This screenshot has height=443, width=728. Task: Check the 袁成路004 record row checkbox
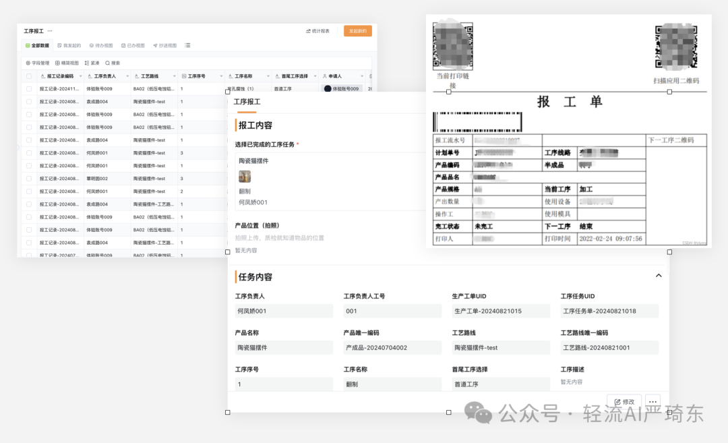pyautogui.click(x=28, y=101)
